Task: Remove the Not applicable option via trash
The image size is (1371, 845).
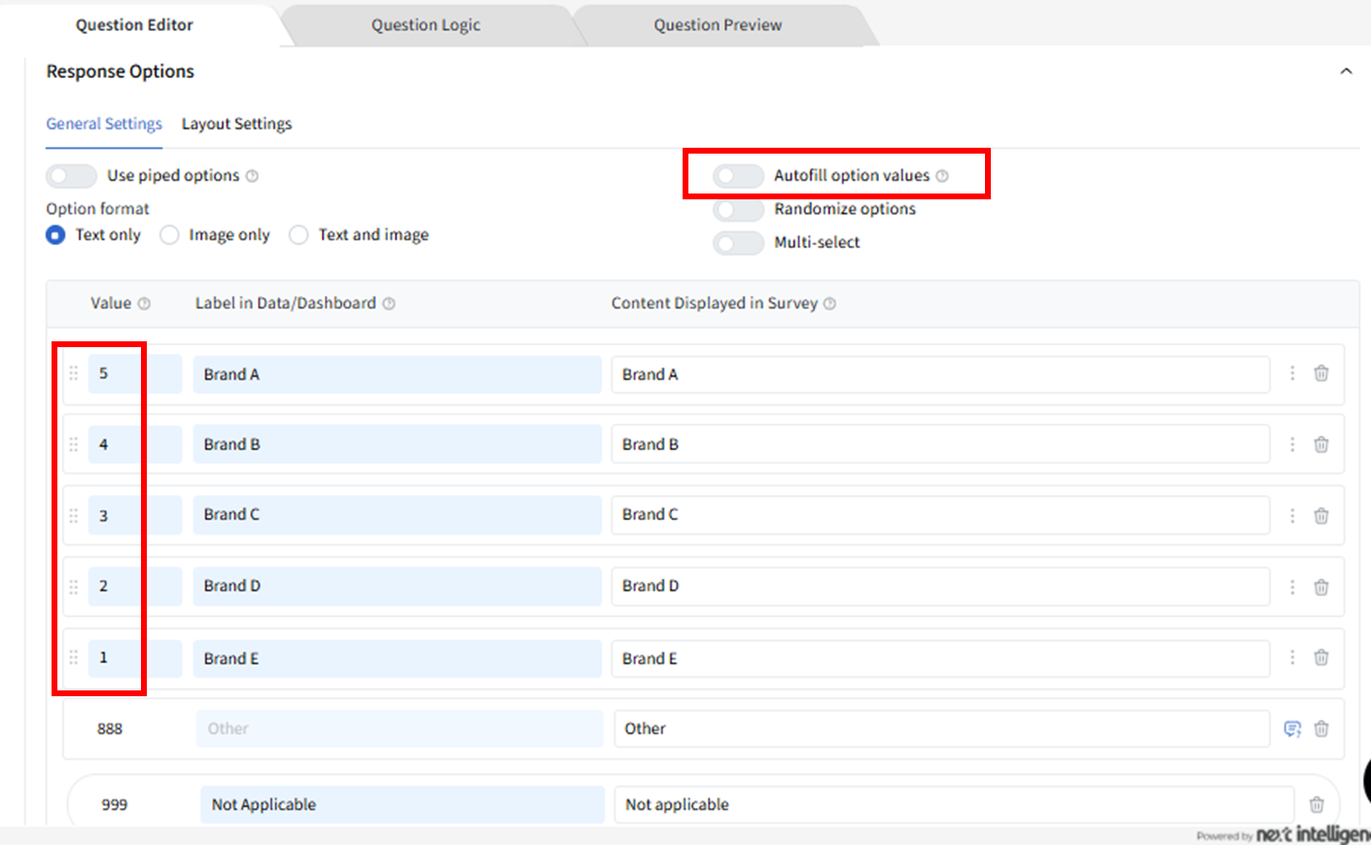Action: point(1316,804)
